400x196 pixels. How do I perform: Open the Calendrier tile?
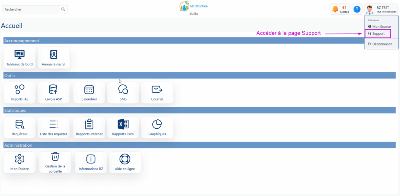(89, 93)
